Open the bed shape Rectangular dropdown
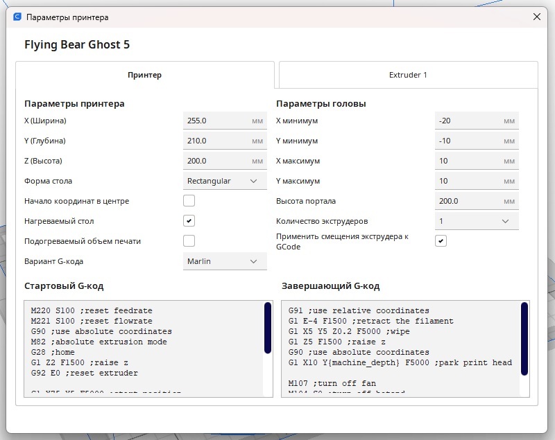555x440 pixels. (225, 181)
